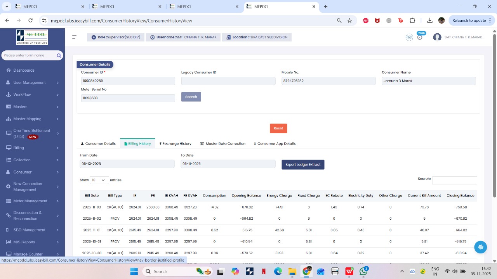Click the search magnifier icon in sidebar

pyautogui.click(x=59, y=55)
